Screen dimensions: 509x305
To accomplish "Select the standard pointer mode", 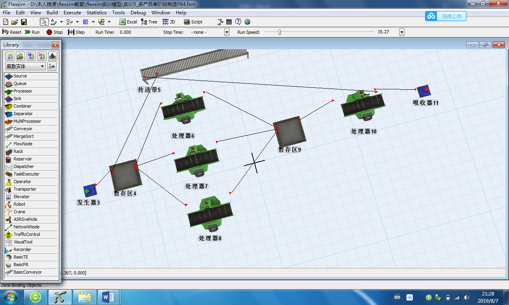I will tap(45, 22).
